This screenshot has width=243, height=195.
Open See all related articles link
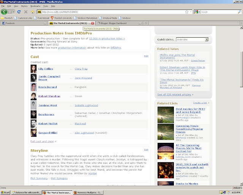coord(174,94)
